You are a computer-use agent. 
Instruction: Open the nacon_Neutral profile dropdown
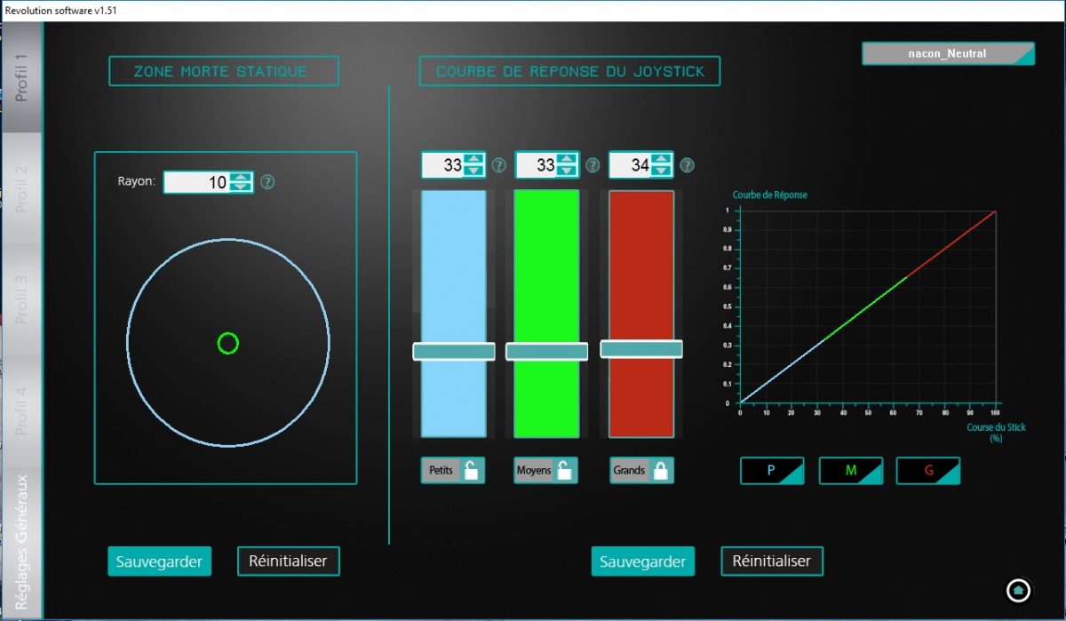click(x=948, y=53)
